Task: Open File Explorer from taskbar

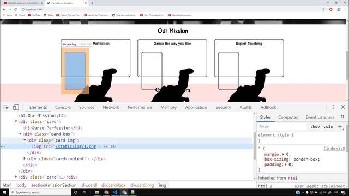Action: [97, 192]
